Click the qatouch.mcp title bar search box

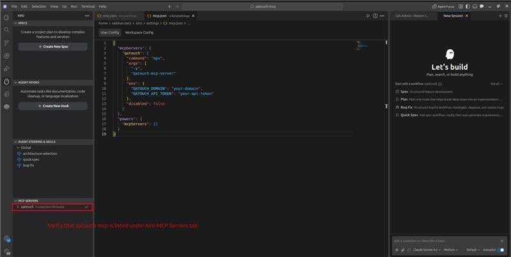point(263,6)
